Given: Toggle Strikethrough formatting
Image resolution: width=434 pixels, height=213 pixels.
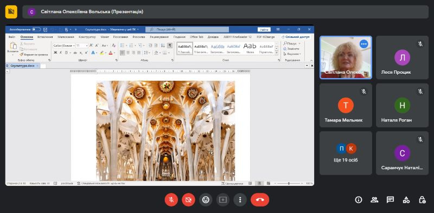Looking at the screenshot, I should tap(75, 53).
